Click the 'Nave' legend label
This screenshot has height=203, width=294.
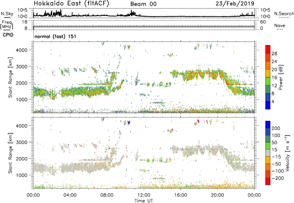pyautogui.click(x=280, y=26)
